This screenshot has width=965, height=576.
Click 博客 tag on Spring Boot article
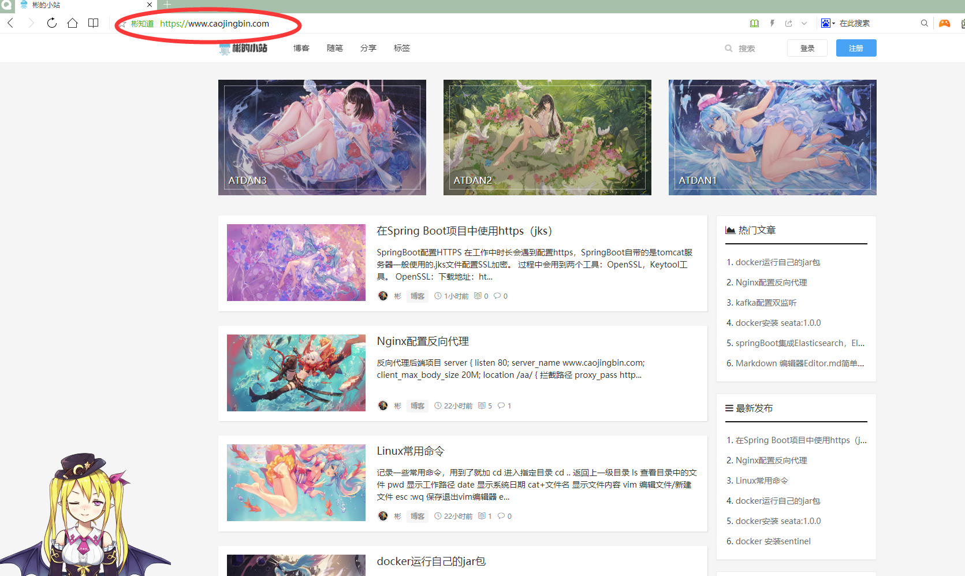(418, 296)
